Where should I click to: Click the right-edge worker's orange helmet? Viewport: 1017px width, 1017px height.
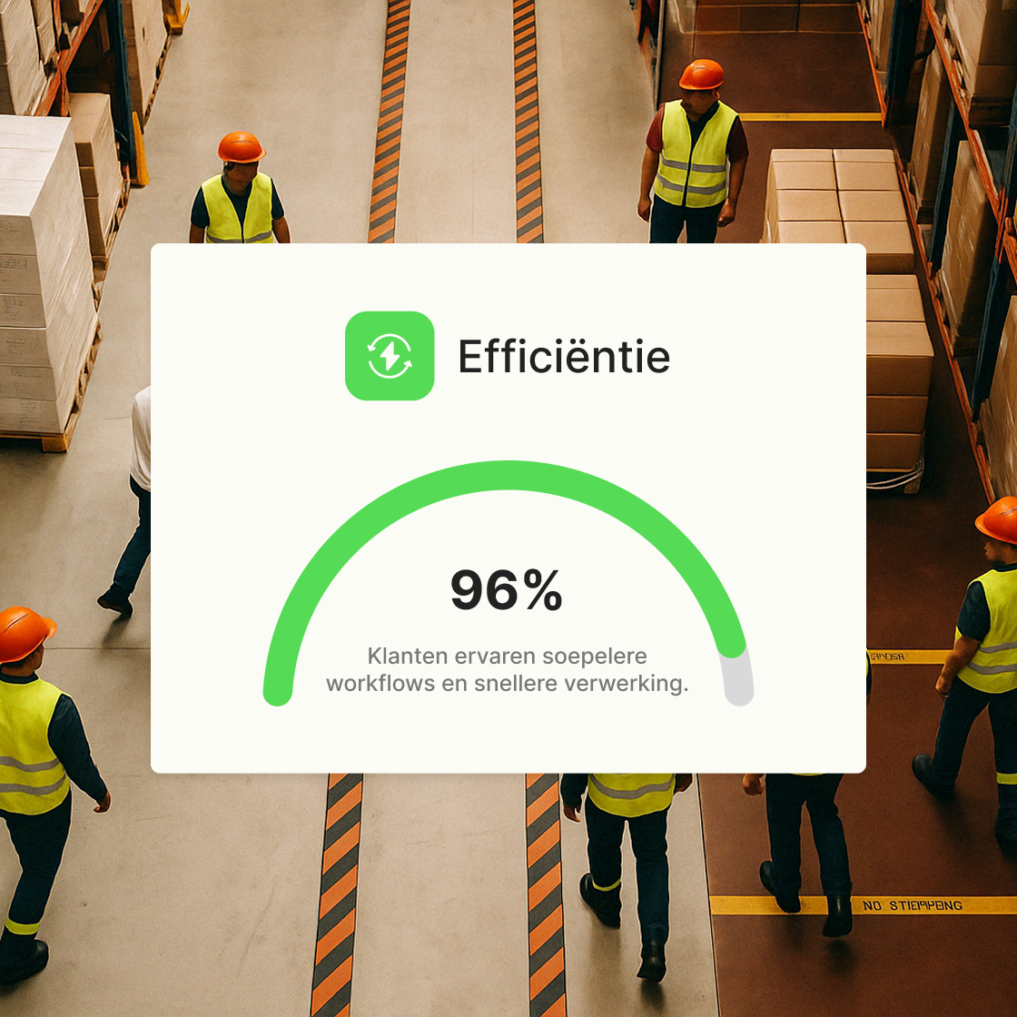pyautogui.click(x=999, y=519)
